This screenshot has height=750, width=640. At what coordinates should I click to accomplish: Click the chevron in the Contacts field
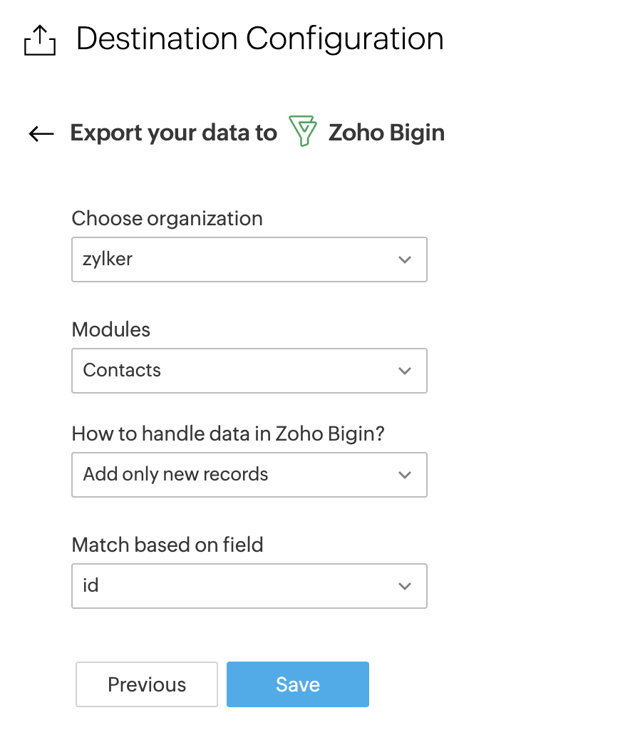tap(405, 371)
